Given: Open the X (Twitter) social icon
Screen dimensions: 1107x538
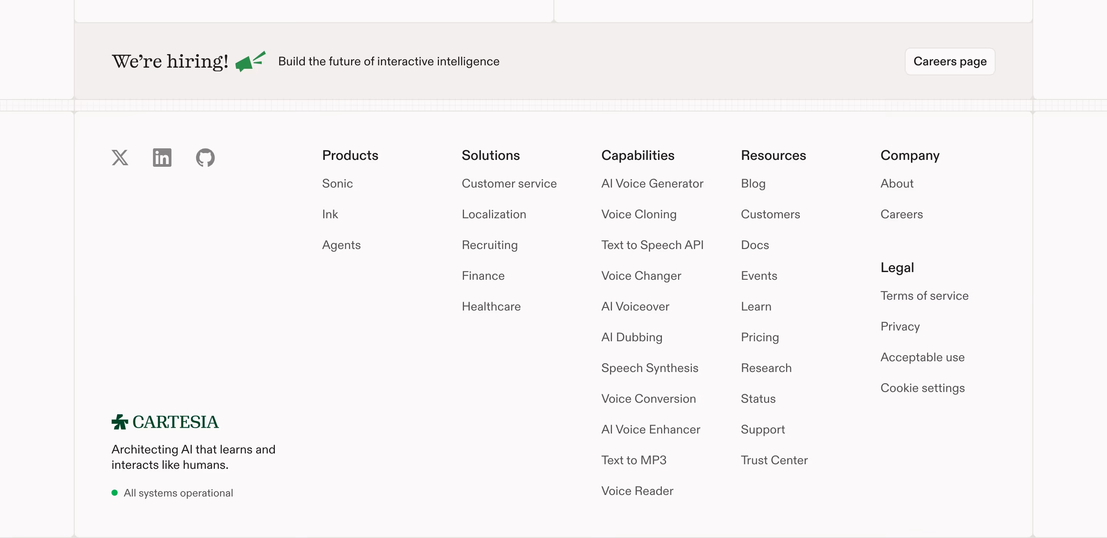Looking at the screenshot, I should [120, 158].
